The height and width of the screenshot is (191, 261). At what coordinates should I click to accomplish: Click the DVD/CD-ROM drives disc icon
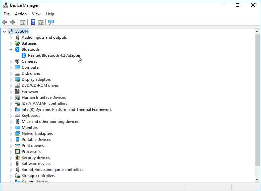17,85
